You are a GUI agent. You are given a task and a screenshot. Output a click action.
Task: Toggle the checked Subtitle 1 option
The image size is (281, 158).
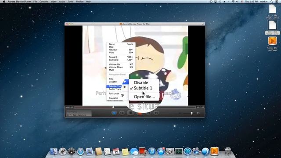point(143,88)
